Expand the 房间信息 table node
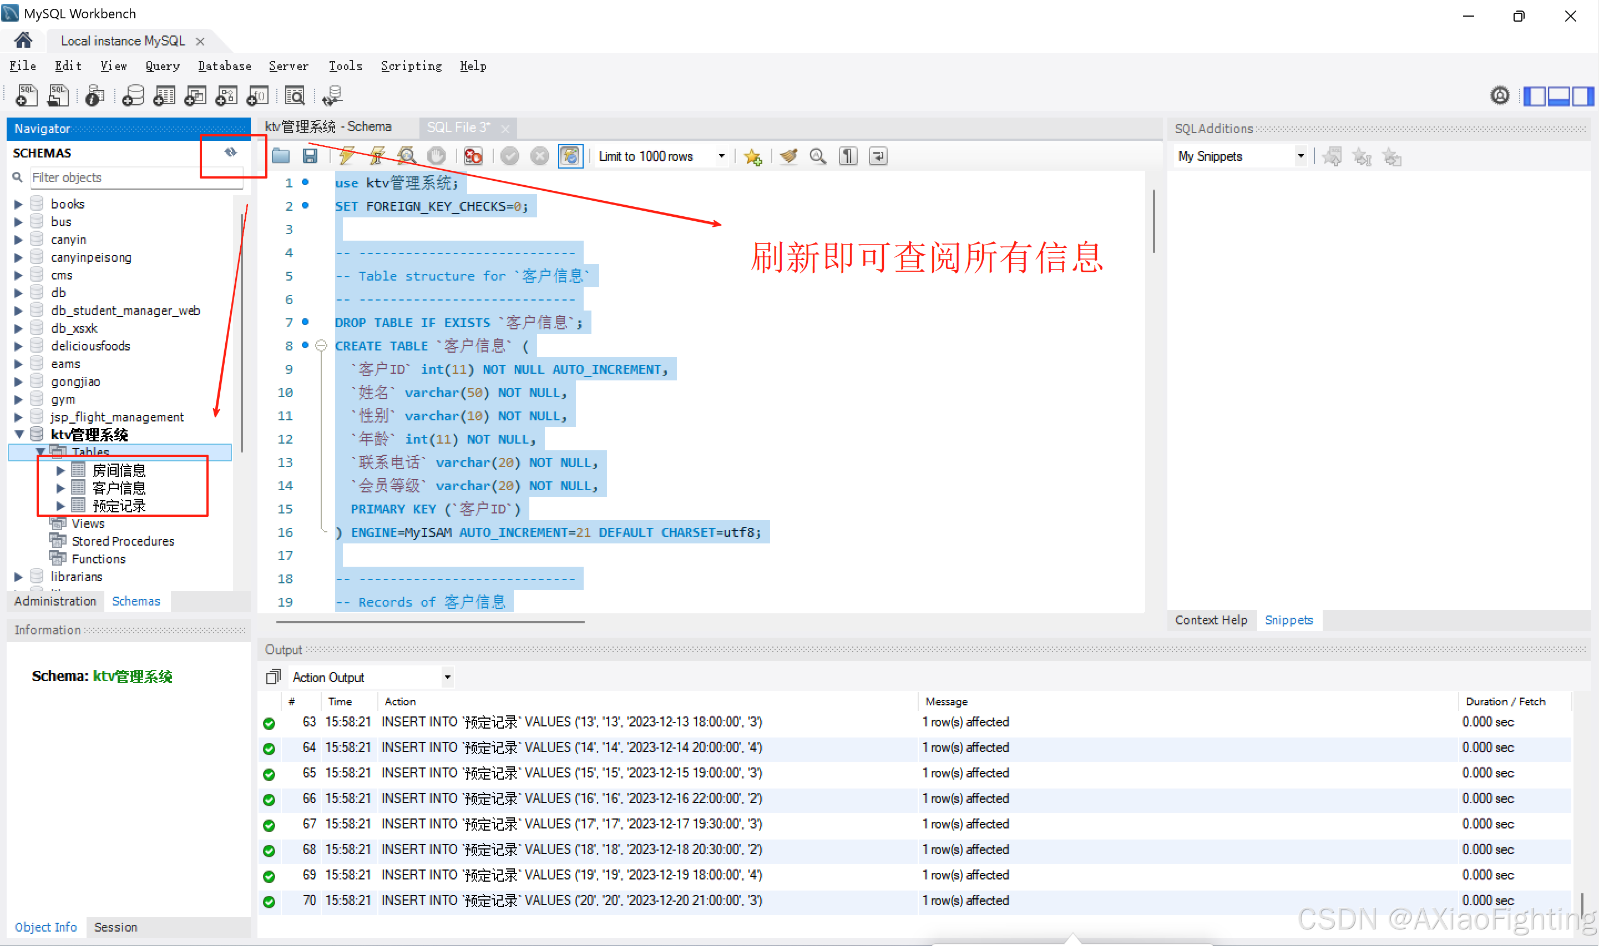The width and height of the screenshot is (1599, 946). click(60, 470)
